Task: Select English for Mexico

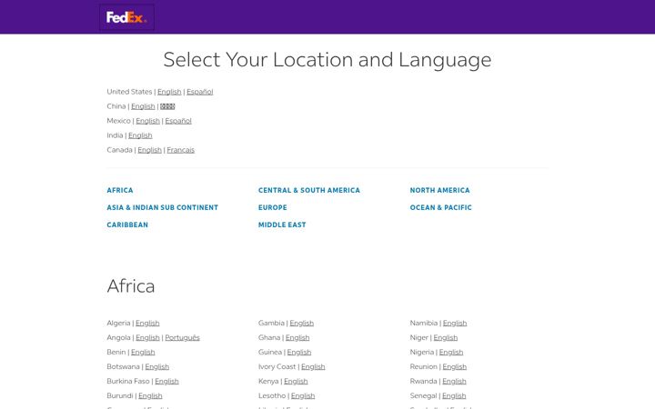Action: pyautogui.click(x=147, y=121)
